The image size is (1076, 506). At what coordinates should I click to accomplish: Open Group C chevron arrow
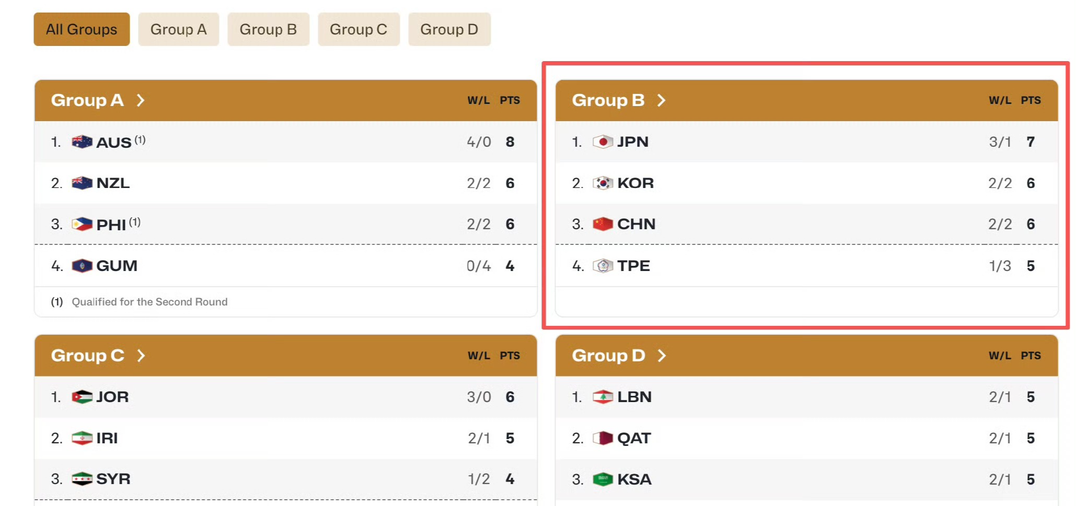[141, 356]
